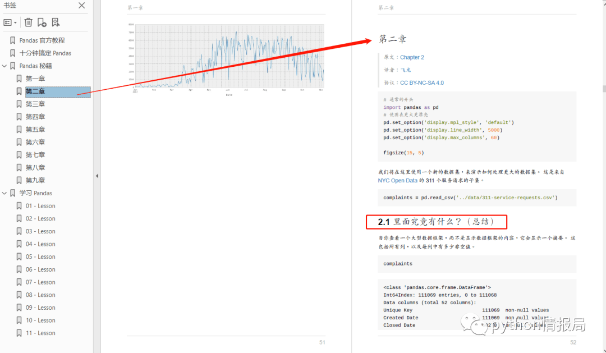Click the vertical scrollbar on the right
606x353 pixels.
pyautogui.click(x=603, y=88)
